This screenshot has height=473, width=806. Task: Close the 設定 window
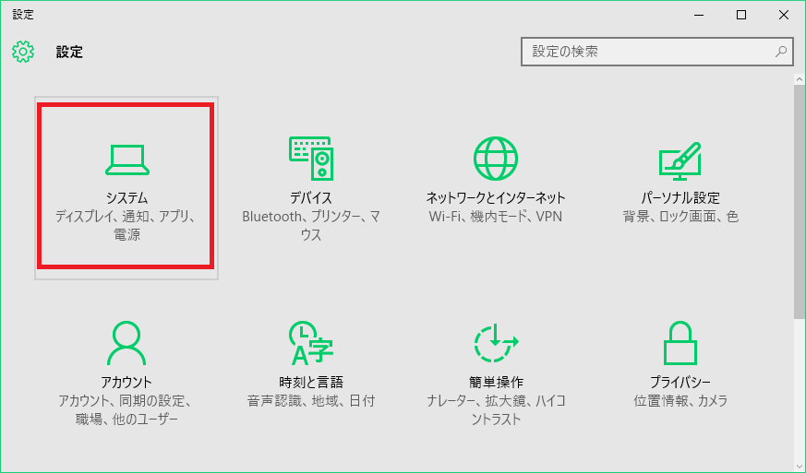click(x=784, y=15)
